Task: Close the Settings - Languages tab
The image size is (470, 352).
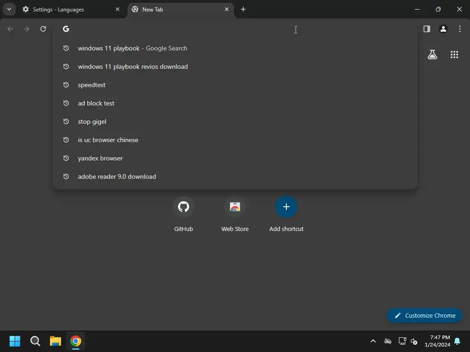Action: pyautogui.click(x=117, y=9)
